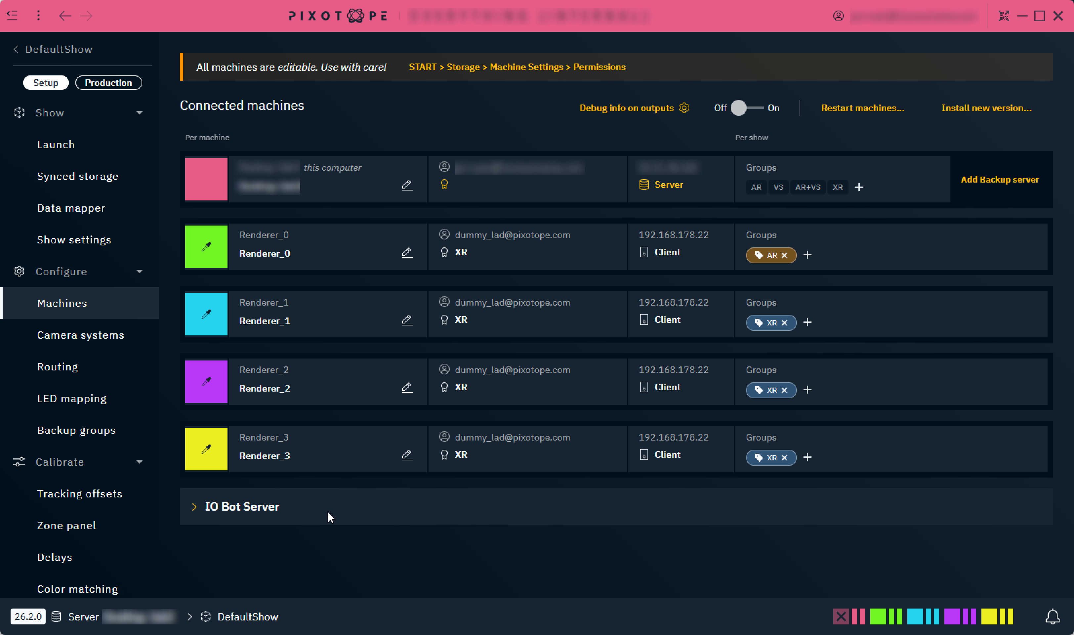The width and height of the screenshot is (1074, 635).
Task: Click the fullscreen icon in the title bar
Action: point(1004,16)
